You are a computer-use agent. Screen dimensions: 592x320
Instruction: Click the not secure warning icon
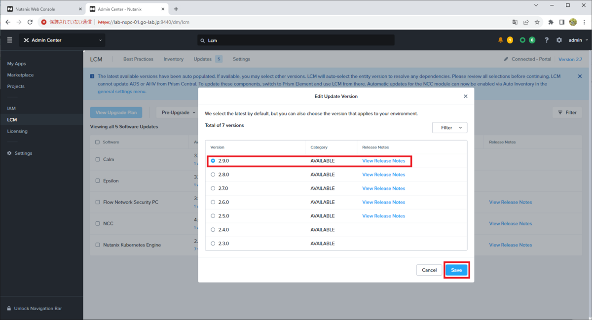click(44, 22)
